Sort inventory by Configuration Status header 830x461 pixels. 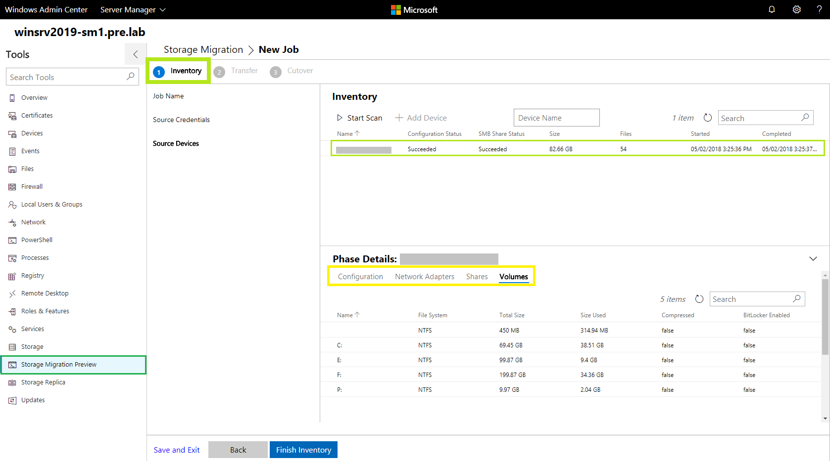pos(435,134)
